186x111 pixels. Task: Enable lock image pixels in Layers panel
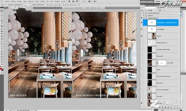(147, 10)
